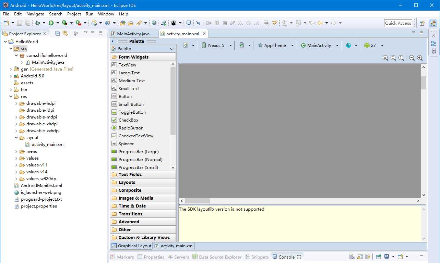
Task: Collapse the res folder in the tree
Action: click(11, 97)
